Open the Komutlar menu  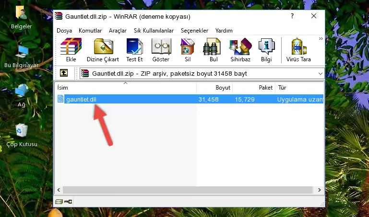(90, 31)
